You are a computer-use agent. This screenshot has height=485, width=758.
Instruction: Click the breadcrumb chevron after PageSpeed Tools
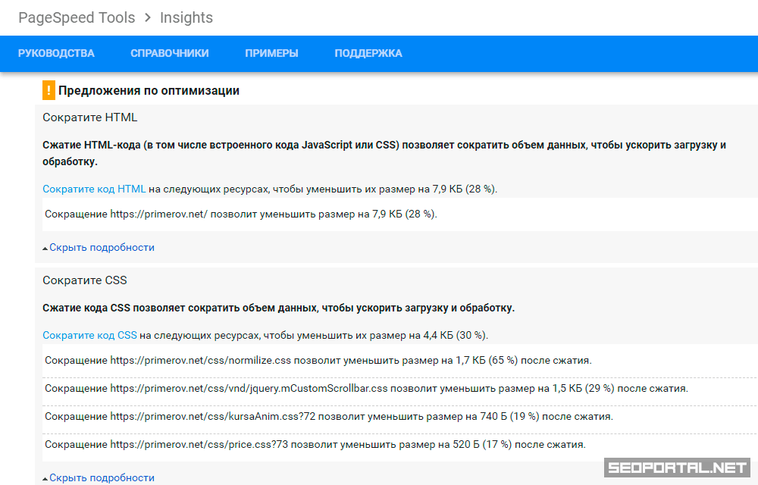click(147, 17)
